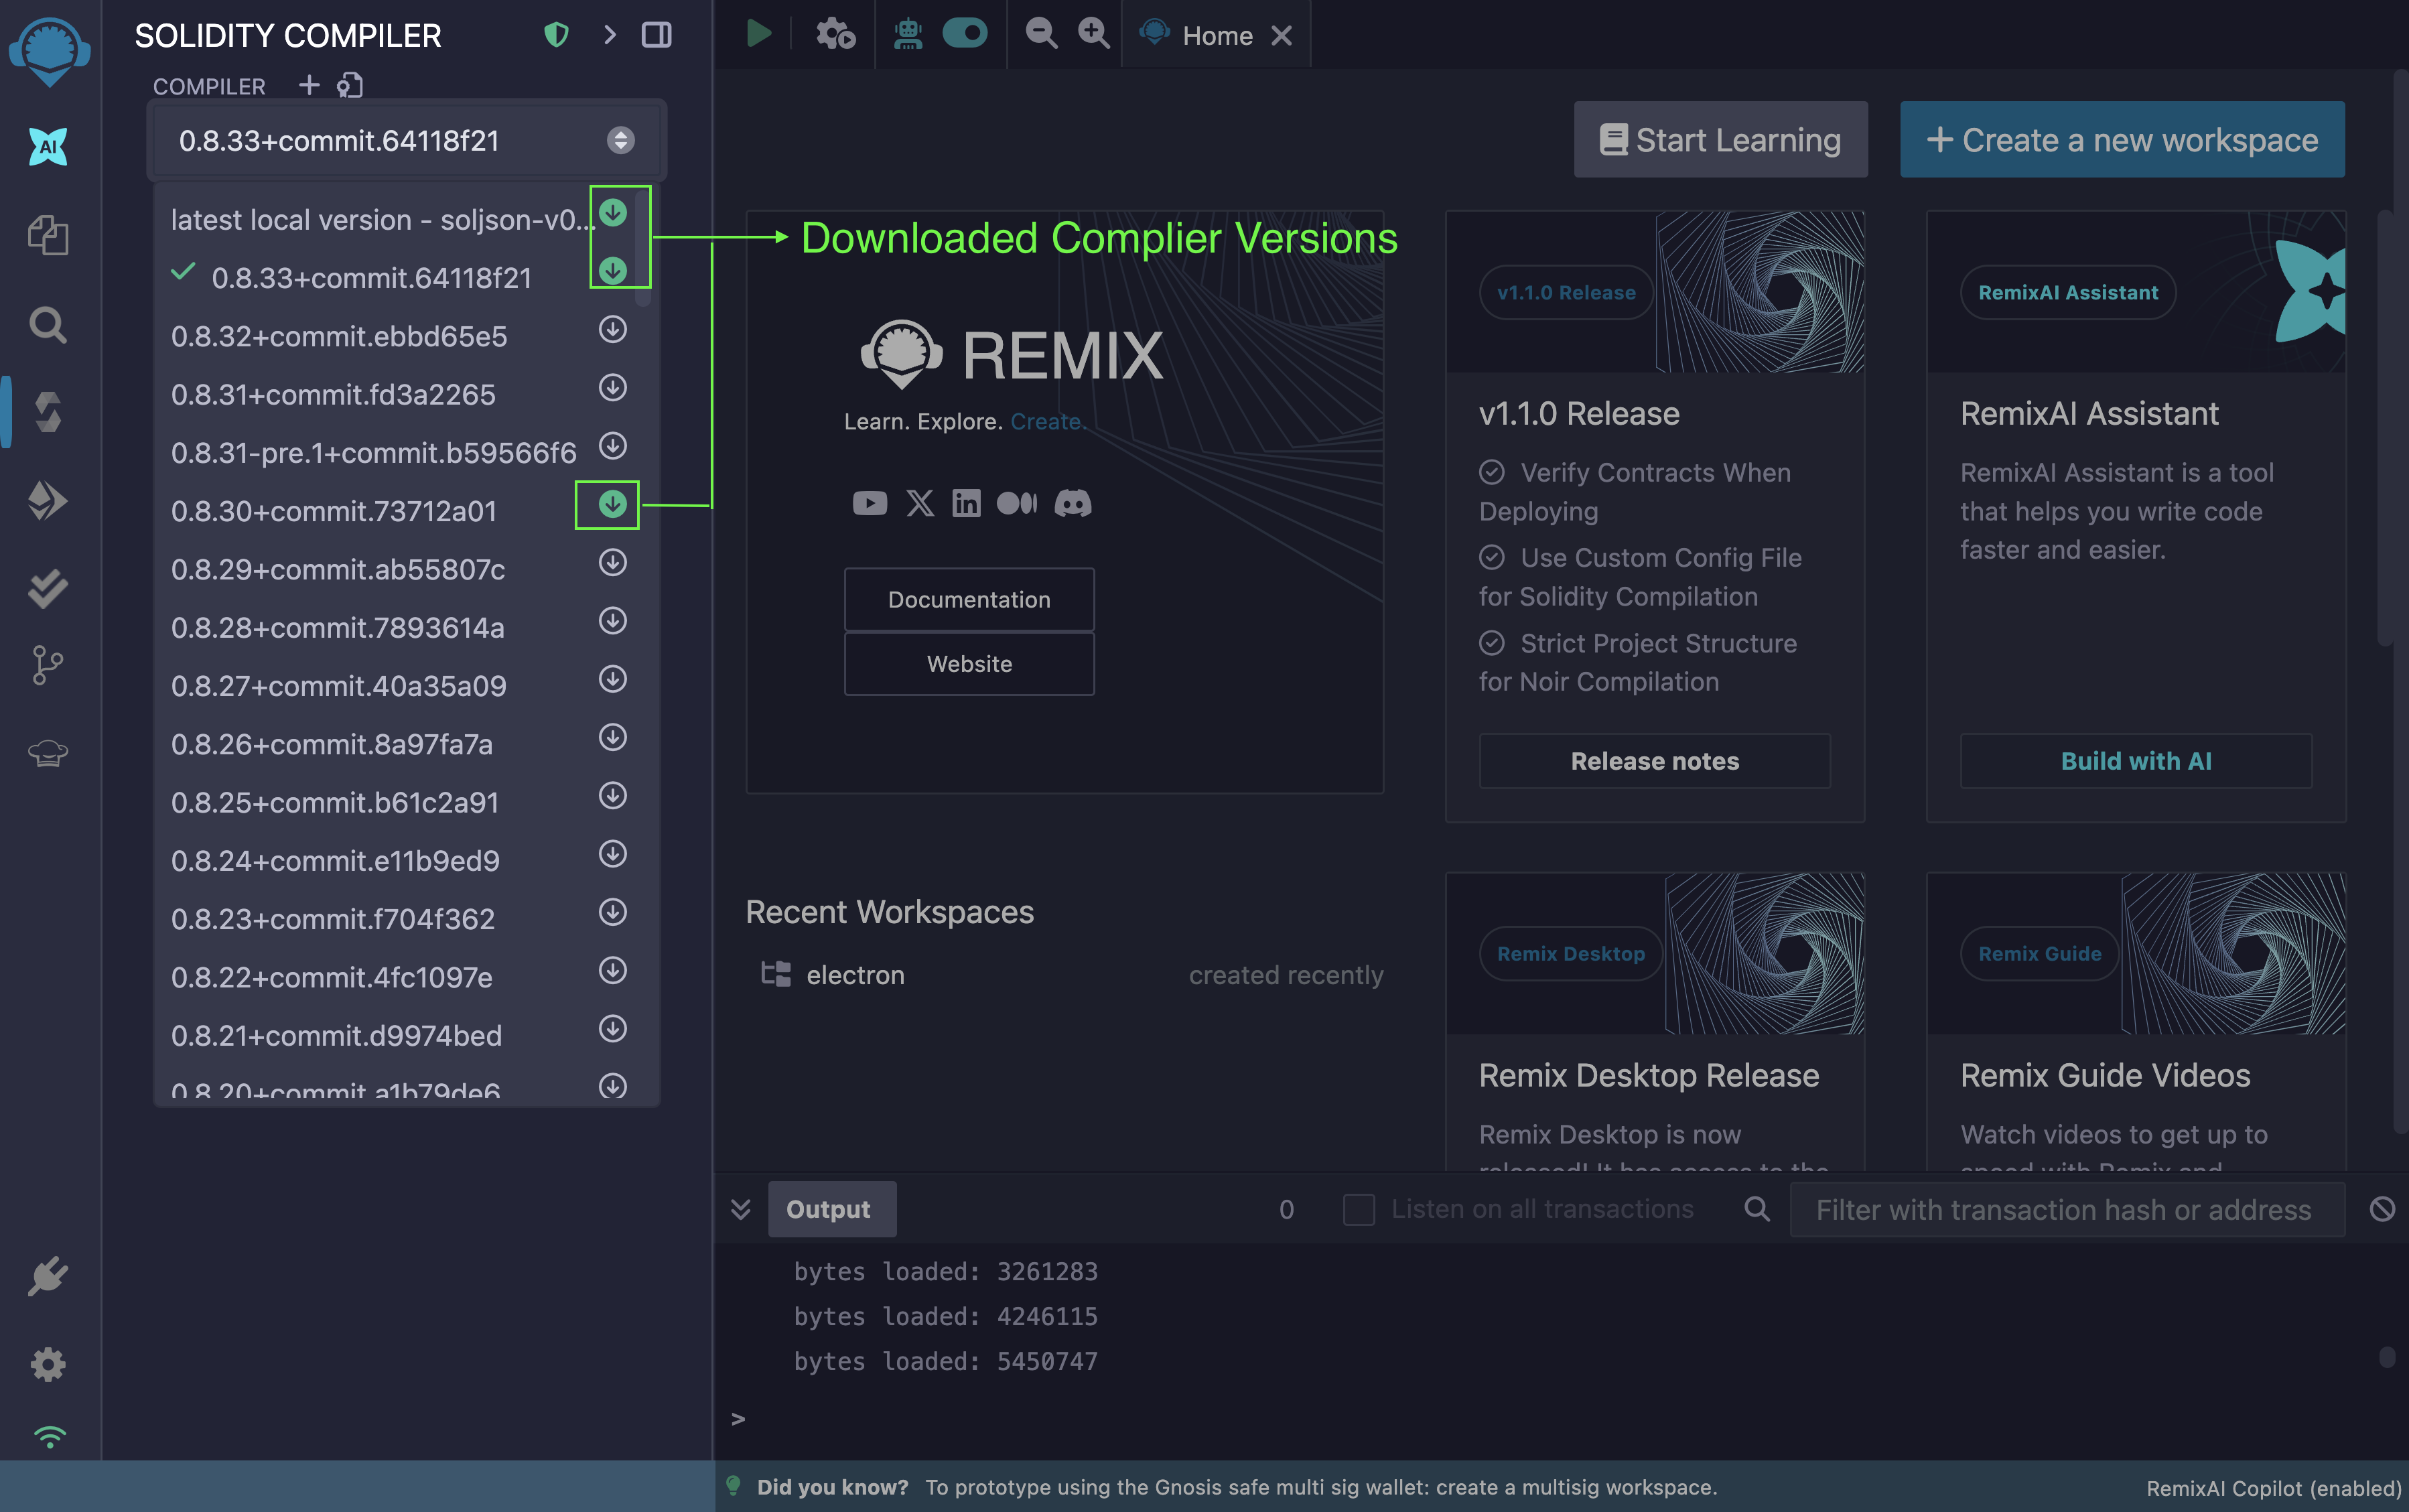
Task: Open the Release notes button
Action: pyautogui.click(x=1655, y=761)
